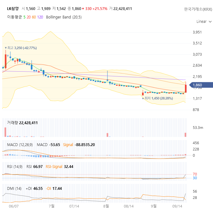Click the opening price 1,560
The height and width of the screenshot is (218, 213).
pyautogui.click(x=31, y=9)
